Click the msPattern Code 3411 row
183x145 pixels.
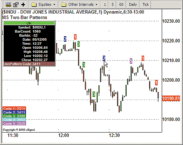[29, 64]
